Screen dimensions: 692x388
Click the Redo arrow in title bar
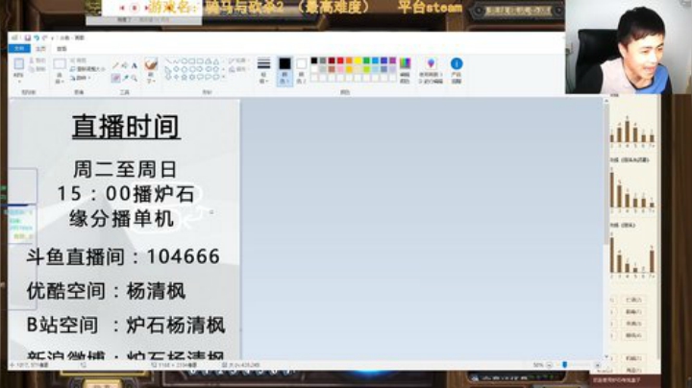44,37
